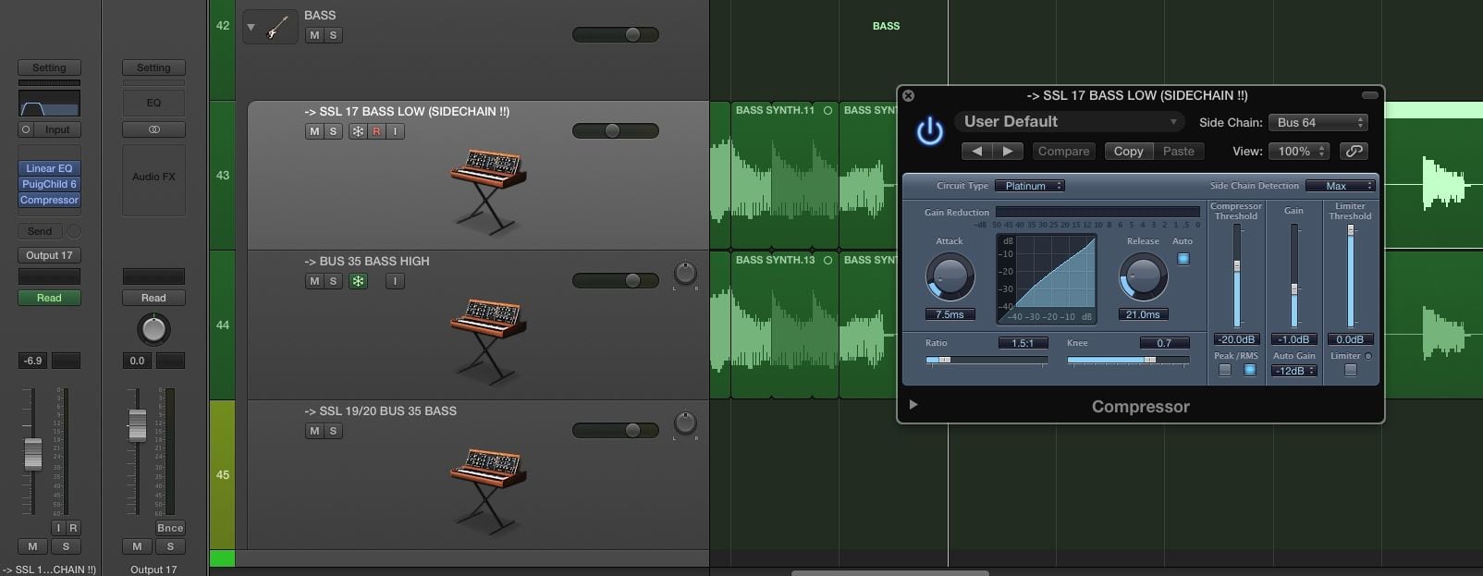The width and height of the screenshot is (1483, 576).
Task: Toggle green freeze snowflake on BUS 35 BASS HIGH
Action: 358,281
